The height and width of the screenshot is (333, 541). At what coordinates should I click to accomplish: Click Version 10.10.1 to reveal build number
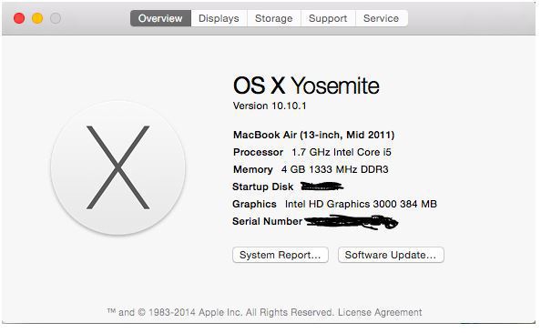point(270,106)
